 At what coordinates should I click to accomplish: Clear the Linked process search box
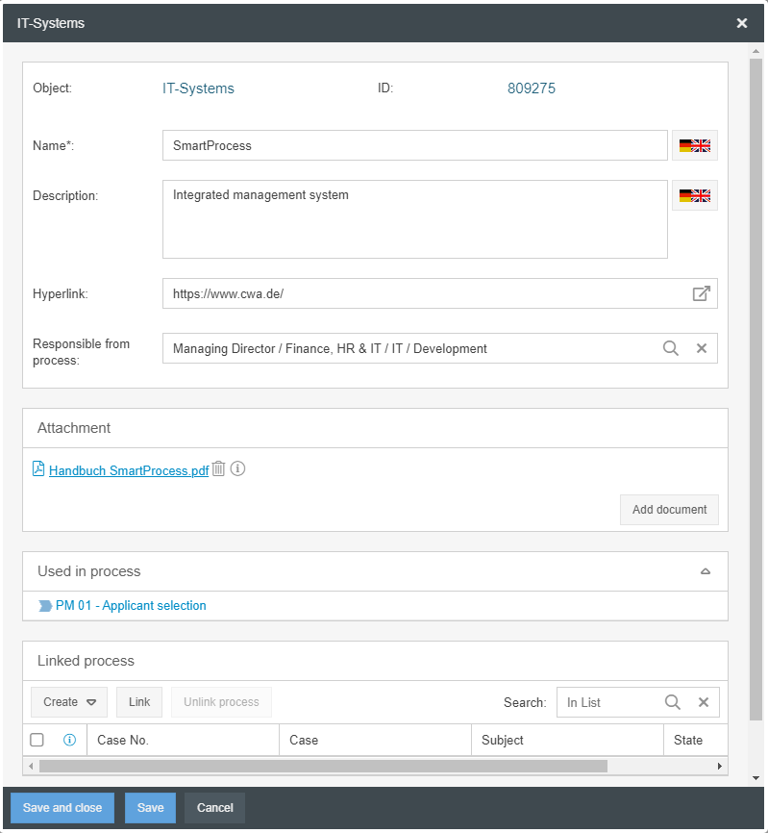[704, 702]
